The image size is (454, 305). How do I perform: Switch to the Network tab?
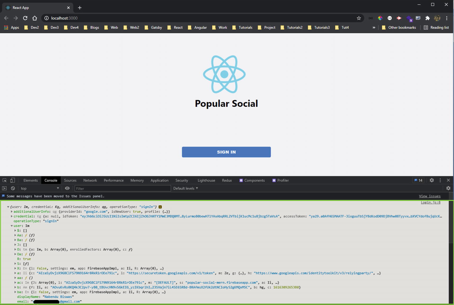tap(90, 180)
